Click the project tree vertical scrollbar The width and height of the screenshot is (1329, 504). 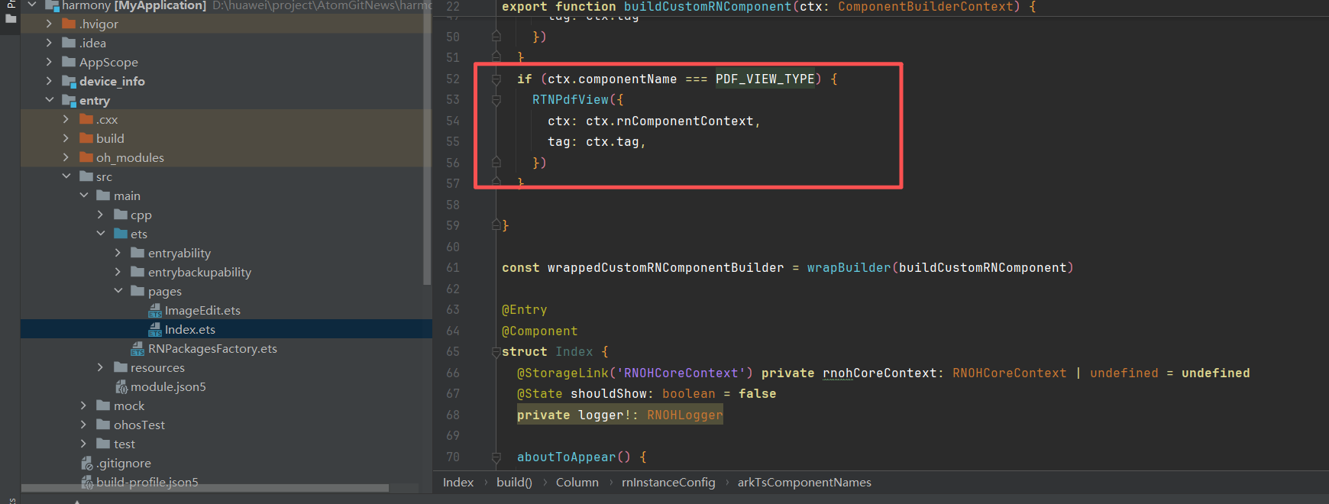coord(427,141)
